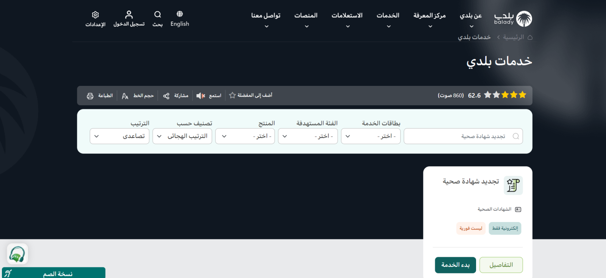Click the favorite star outline icon
606x278 pixels.
pos(232,95)
